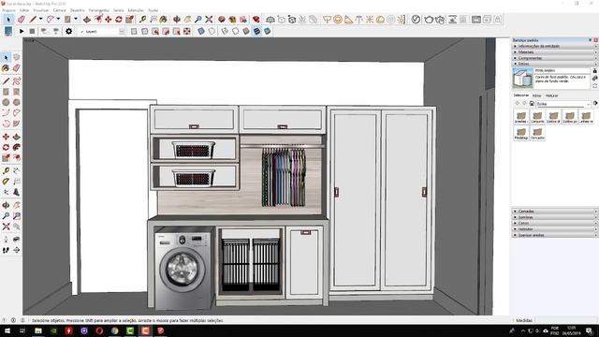Viewport: 599px width, 337px height.
Task: Toggle Shaded face style
Action: click(246, 31)
